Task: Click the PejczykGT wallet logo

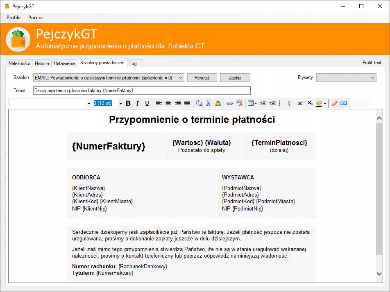Action: pyautogui.click(x=18, y=39)
